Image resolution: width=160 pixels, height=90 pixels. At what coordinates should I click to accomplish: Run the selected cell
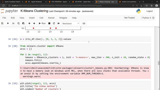tap(42, 23)
